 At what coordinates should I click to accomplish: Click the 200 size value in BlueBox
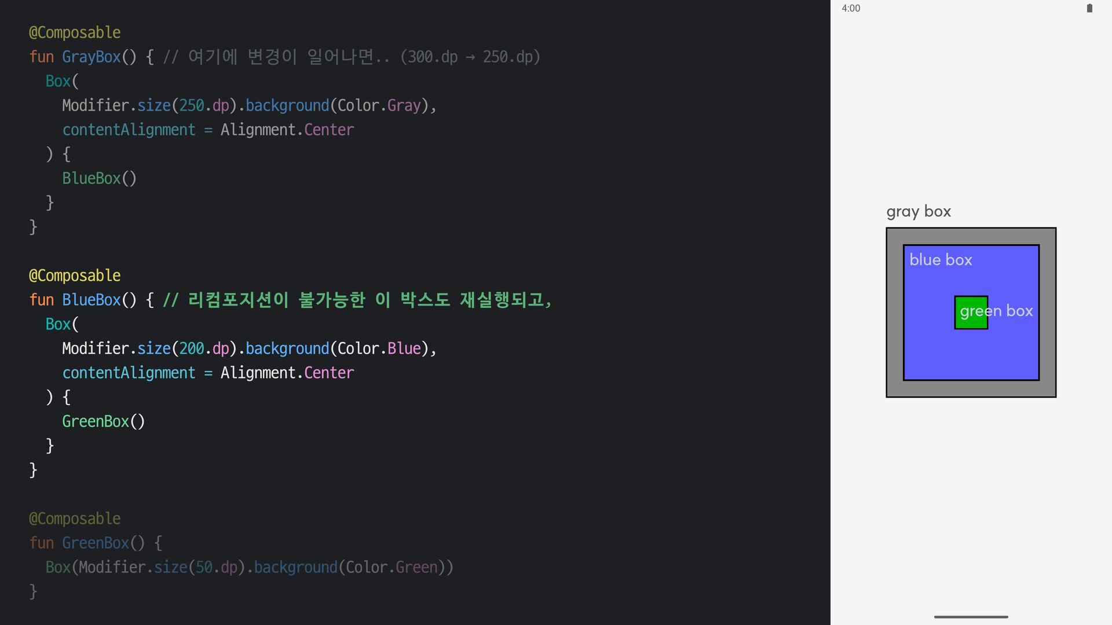(191, 348)
